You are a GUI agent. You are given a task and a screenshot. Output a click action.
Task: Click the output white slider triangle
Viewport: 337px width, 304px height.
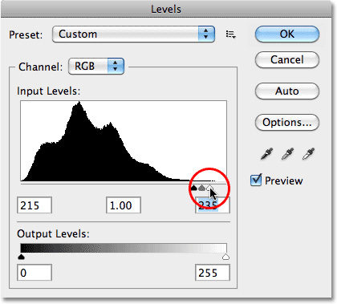(226, 257)
